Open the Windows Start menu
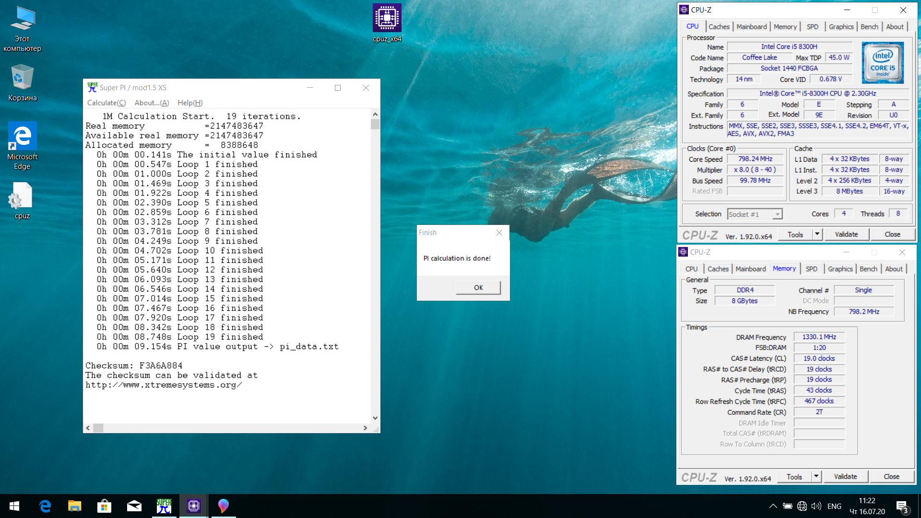The width and height of the screenshot is (921, 518). 14,506
